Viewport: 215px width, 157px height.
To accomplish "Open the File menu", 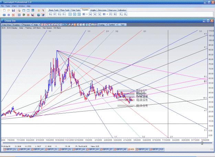I will [x=2, y=6].
